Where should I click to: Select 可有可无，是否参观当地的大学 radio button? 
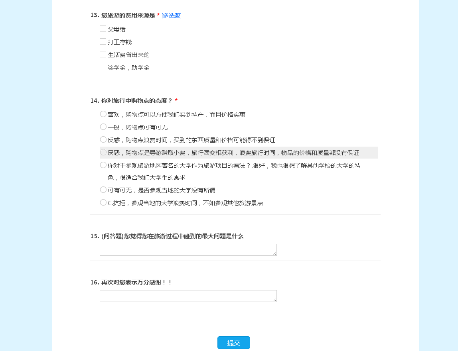click(x=103, y=190)
